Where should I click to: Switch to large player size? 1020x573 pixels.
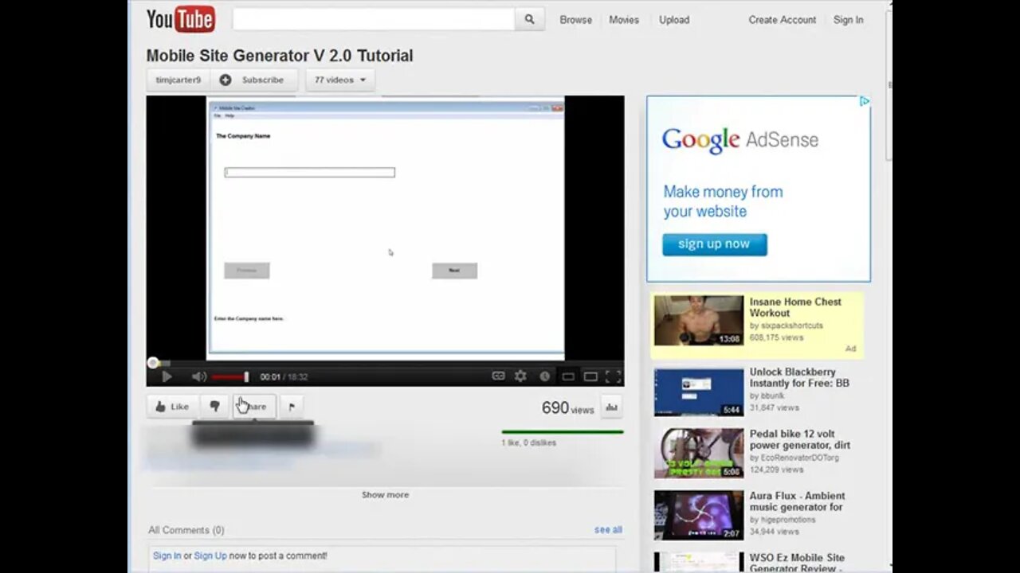click(x=590, y=376)
